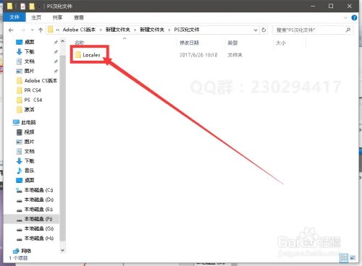Click 文件夹 type cell of Locales
Viewport: 362px width, 266px height.
(235, 55)
